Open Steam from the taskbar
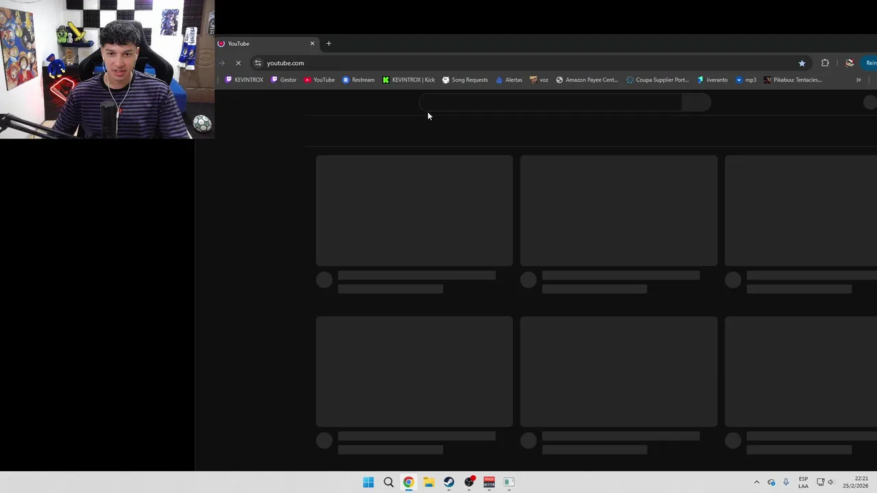The width and height of the screenshot is (877, 493). pyautogui.click(x=449, y=482)
